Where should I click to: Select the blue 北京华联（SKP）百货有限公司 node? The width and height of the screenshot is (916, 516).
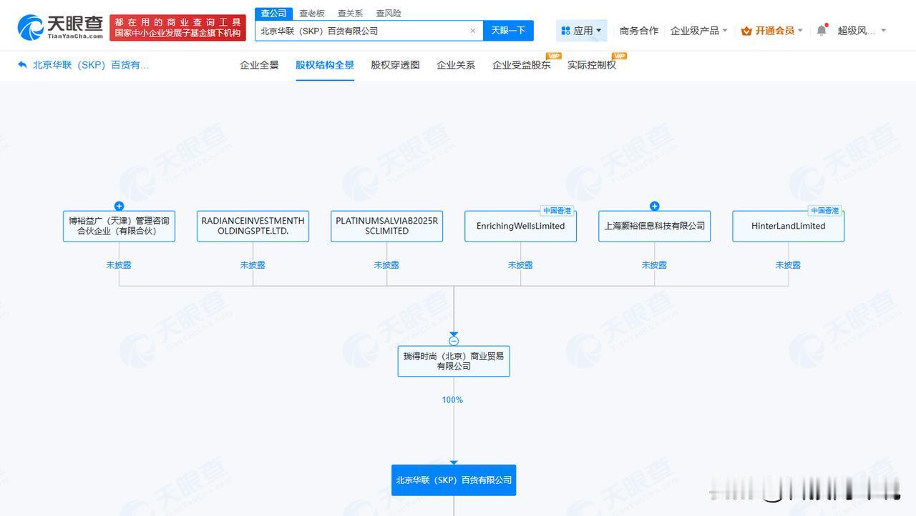pyautogui.click(x=454, y=480)
